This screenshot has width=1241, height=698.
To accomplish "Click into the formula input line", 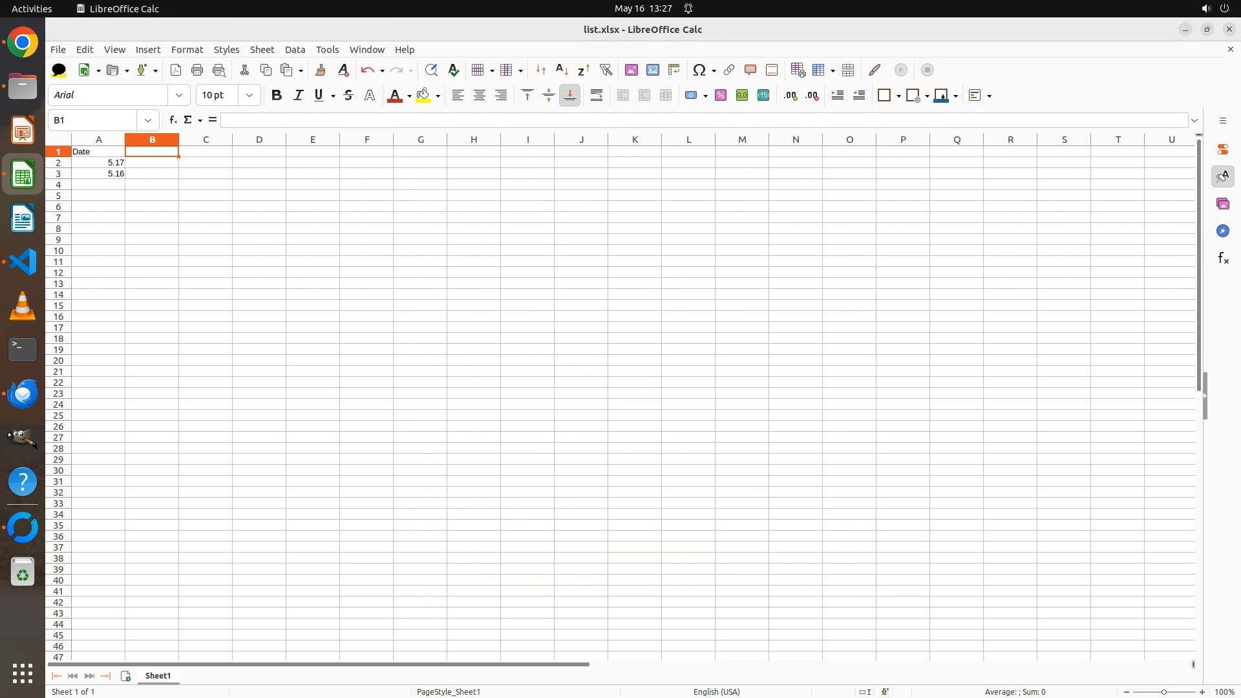I will tap(703, 120).
